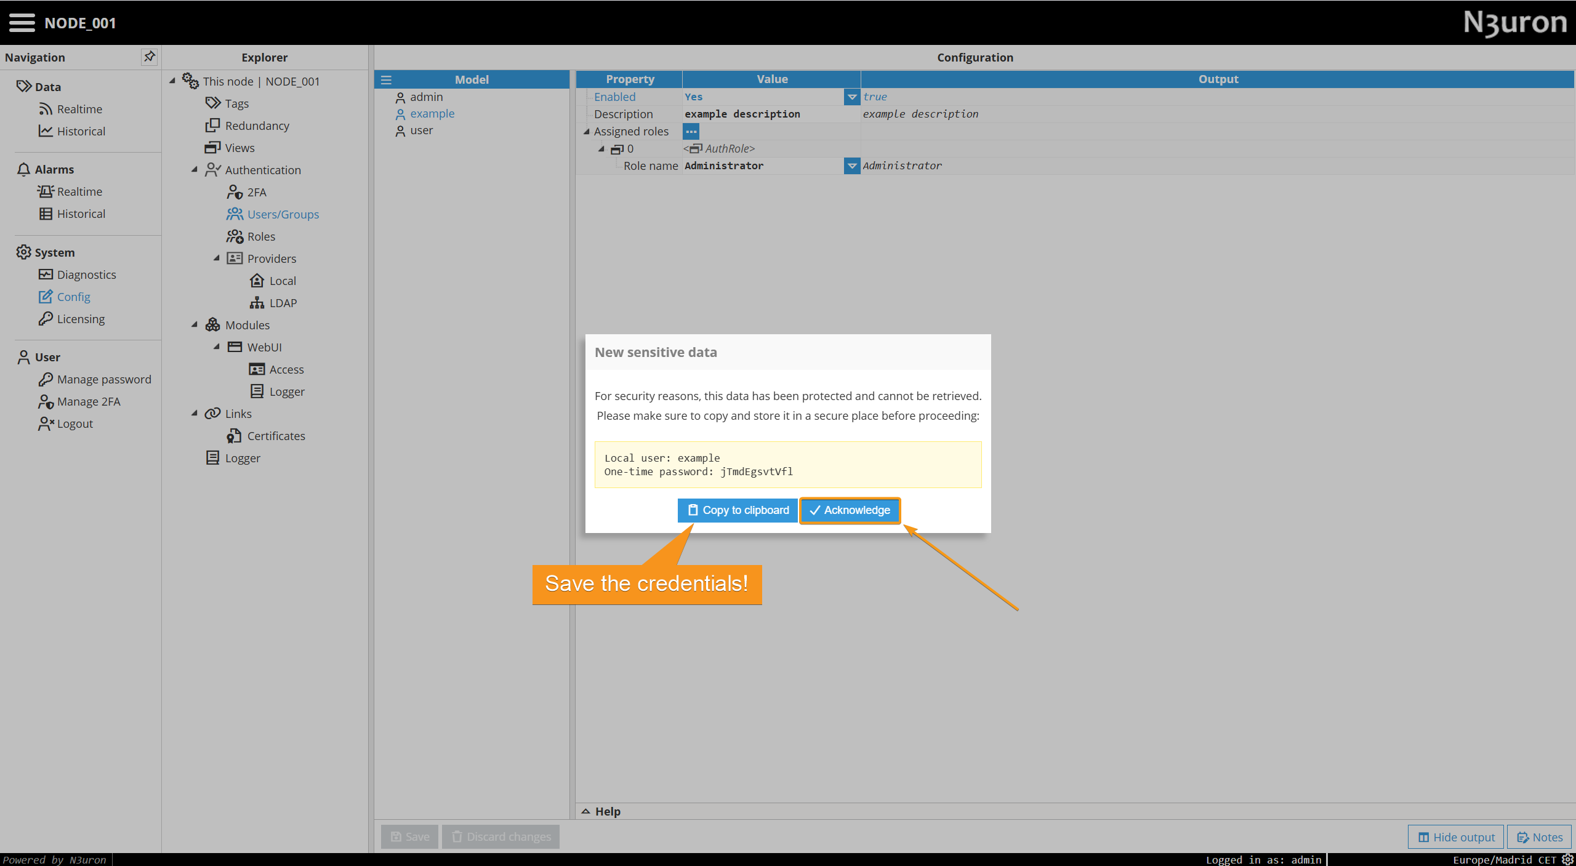Open Users/Groups in the Explorer tree
Screen dimensions: 1576x866
pyautogui.click(x=283, y=214)
